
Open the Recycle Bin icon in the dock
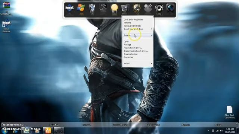pos(92,8)
